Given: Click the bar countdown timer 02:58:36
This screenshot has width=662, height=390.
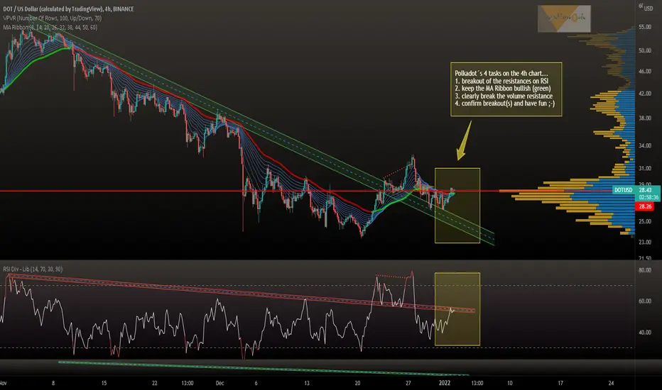Looking at the screenshot, I should tap(648, 197).
